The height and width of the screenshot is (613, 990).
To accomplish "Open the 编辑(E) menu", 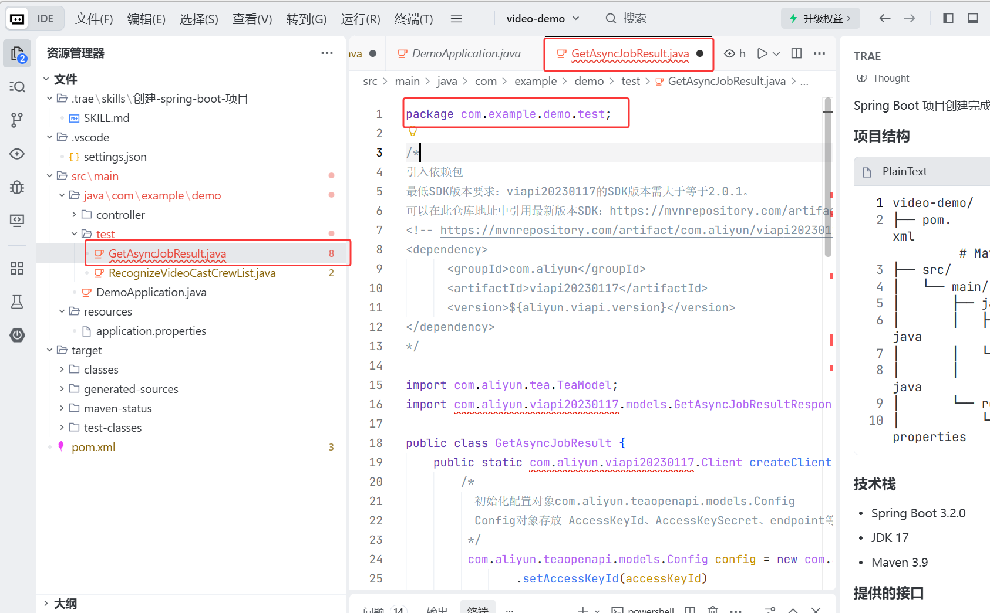I will pyautogui.click(x=146, y=19).
